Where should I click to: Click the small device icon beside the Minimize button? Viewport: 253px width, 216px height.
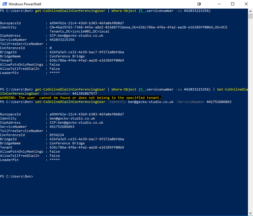click(199, 4)
